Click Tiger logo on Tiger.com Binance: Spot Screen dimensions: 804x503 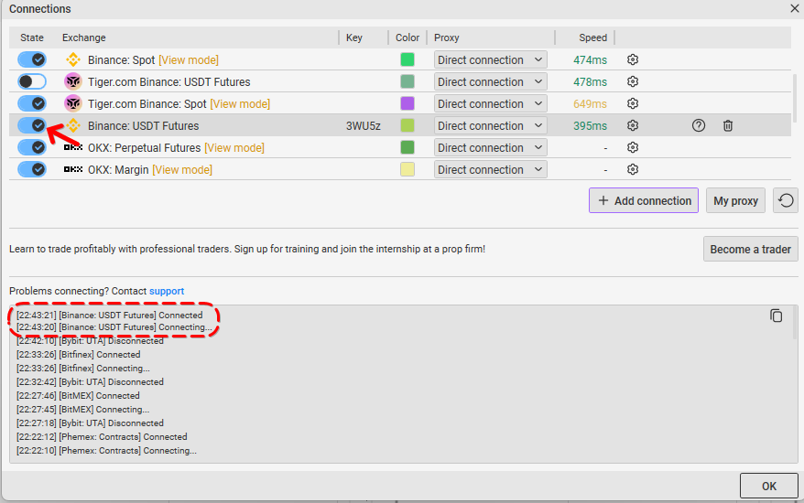(73, 104)
